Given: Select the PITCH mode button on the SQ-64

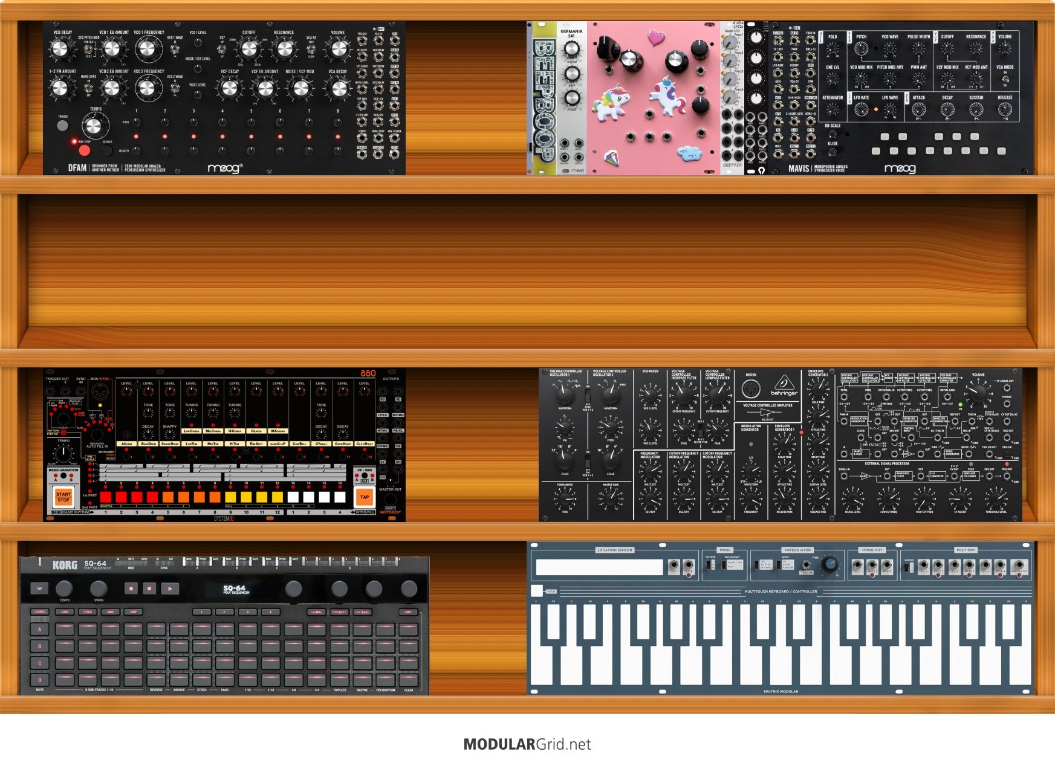Looking at the screenshot, I should click(88, 612).
